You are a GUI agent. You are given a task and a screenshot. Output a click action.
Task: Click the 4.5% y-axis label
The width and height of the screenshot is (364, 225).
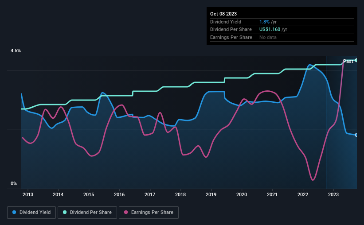[x=16, y=51]
